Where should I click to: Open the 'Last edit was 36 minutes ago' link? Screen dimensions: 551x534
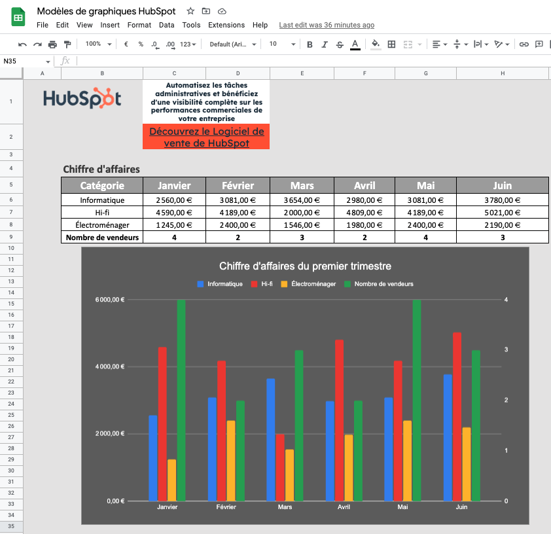pyautogui.click(x=327, y=25)
